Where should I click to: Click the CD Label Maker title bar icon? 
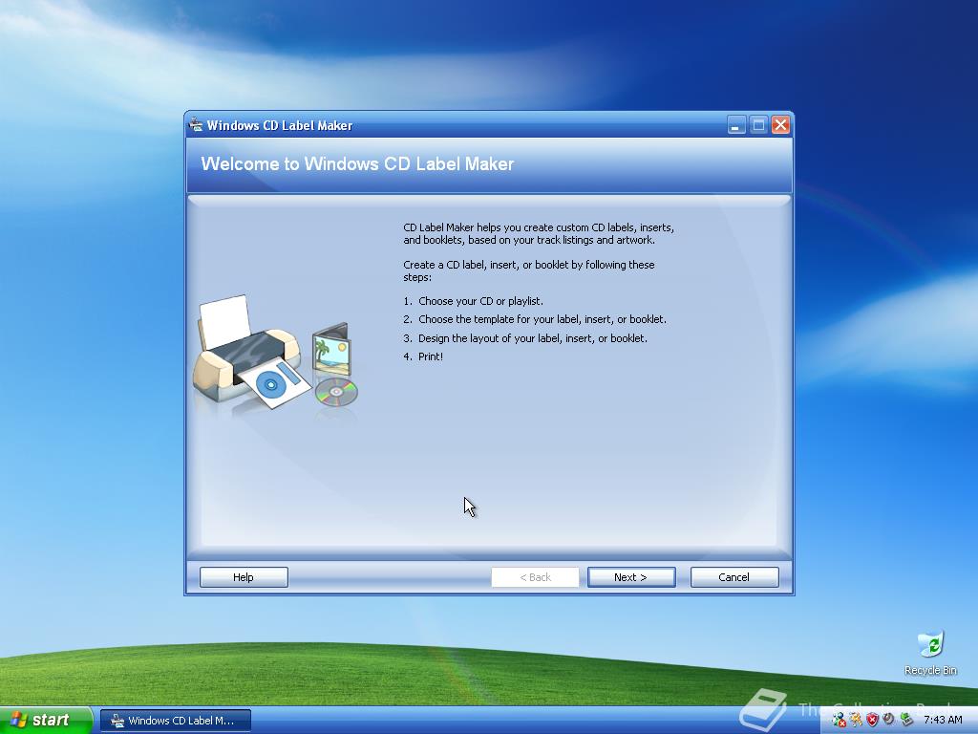pos(196,125)
